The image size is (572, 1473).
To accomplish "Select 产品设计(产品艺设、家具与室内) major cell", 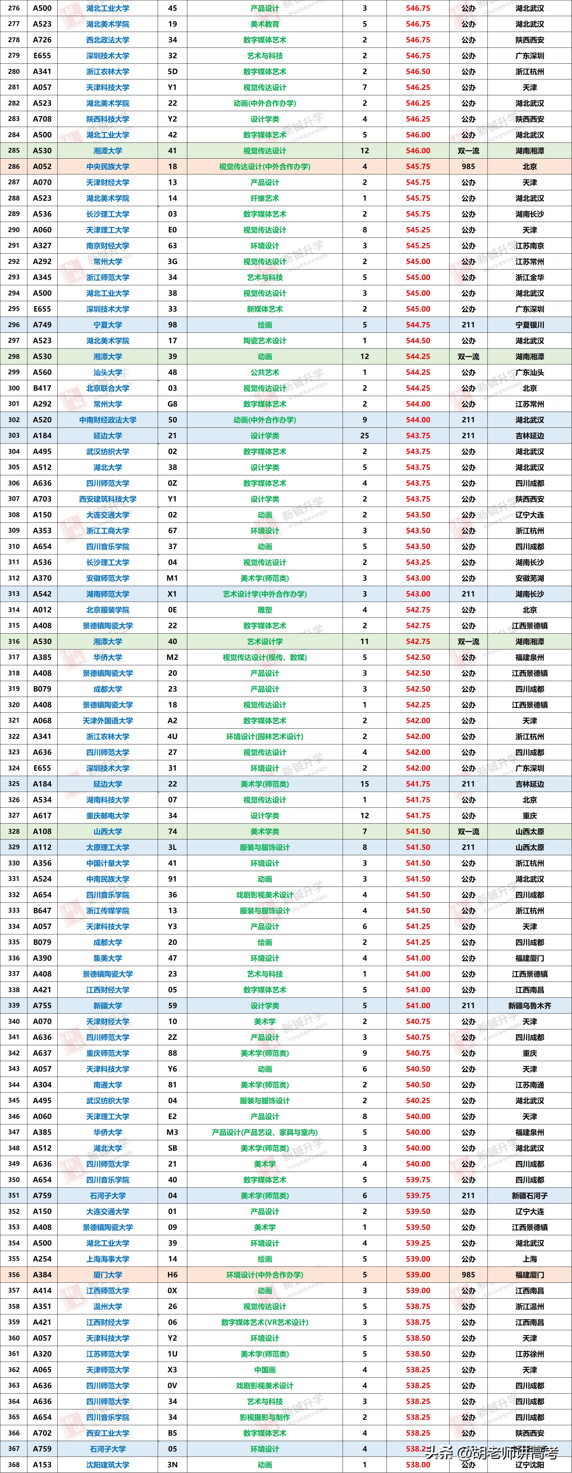I will [x=265, y=1132].
